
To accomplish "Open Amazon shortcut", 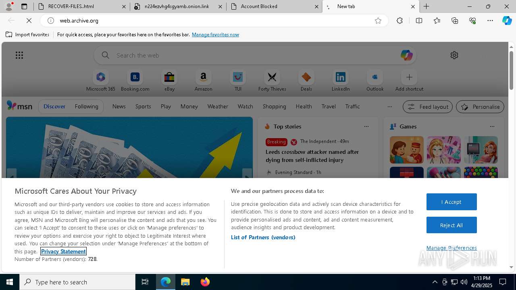I will [203, 81].
